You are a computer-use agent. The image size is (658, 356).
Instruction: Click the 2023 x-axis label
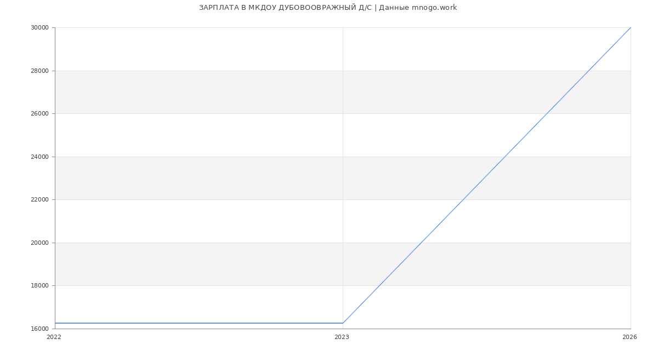click(x=342, y=337)
